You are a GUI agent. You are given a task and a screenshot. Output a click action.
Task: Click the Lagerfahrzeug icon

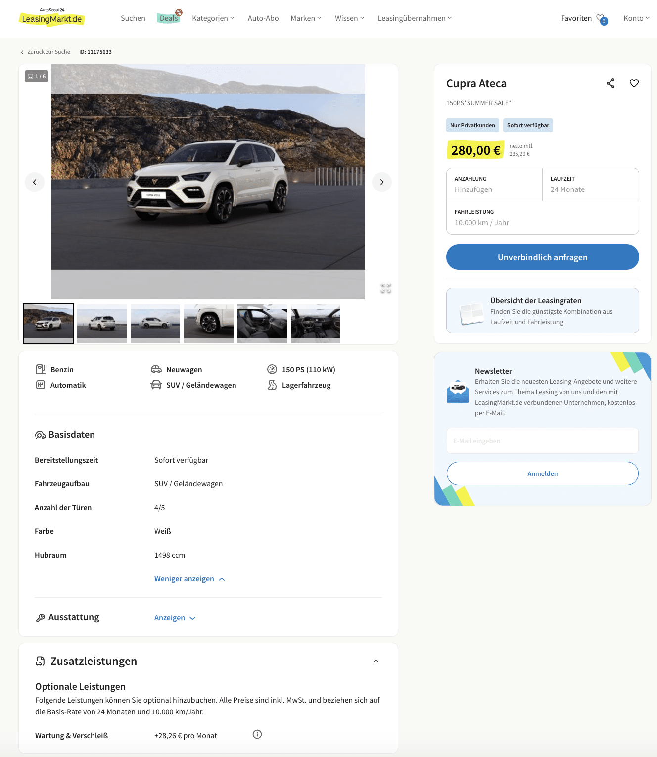(x=272, y=385)
